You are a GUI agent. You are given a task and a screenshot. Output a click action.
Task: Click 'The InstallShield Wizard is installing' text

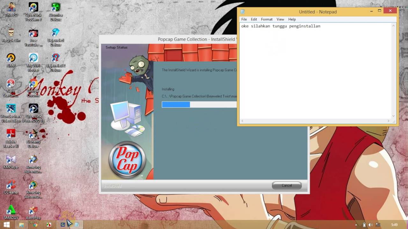coord(199,70)
